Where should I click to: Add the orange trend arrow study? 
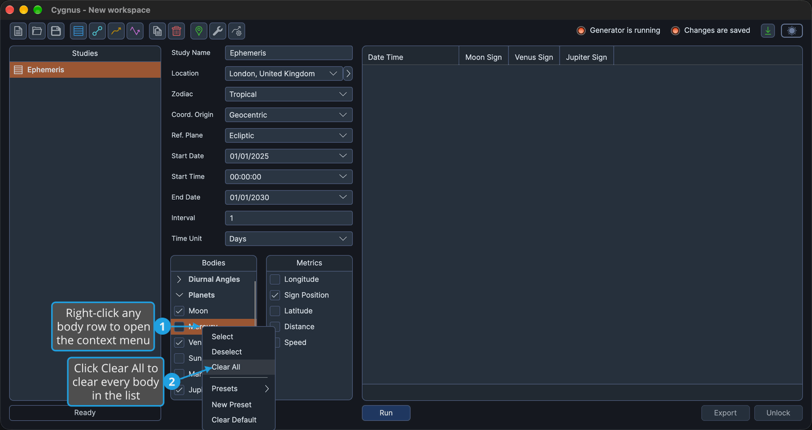116,31
